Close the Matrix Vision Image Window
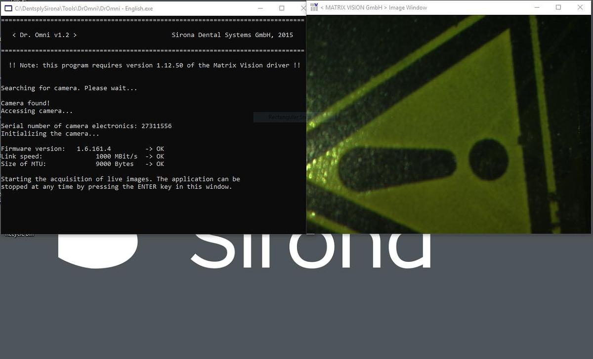 (x=580, y=7)
